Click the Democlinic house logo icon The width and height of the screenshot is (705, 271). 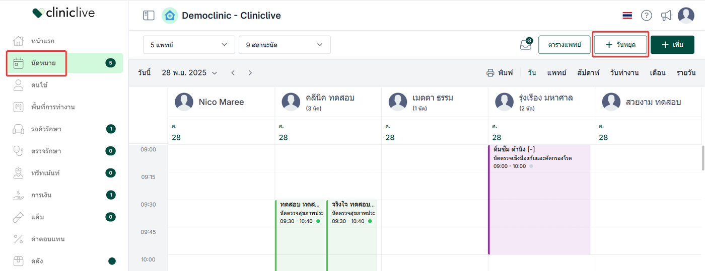(170, 16)
